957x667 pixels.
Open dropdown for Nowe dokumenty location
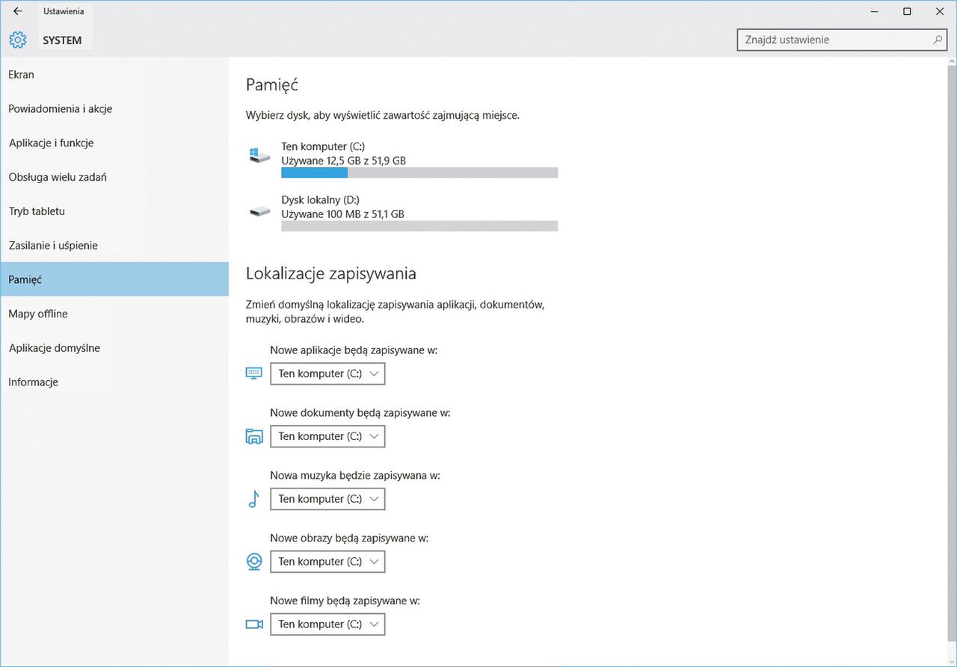click(327, 436)
